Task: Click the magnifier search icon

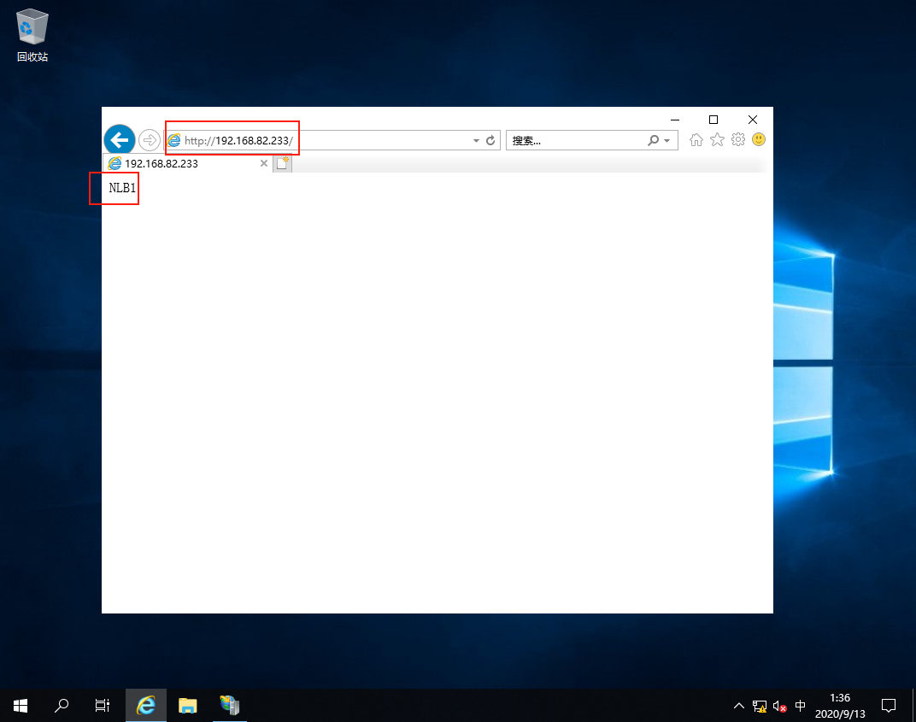Action: tap(653, 140)
